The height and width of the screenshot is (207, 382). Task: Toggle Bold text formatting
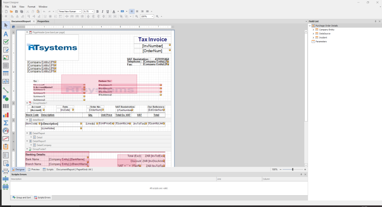click(97, 11)
